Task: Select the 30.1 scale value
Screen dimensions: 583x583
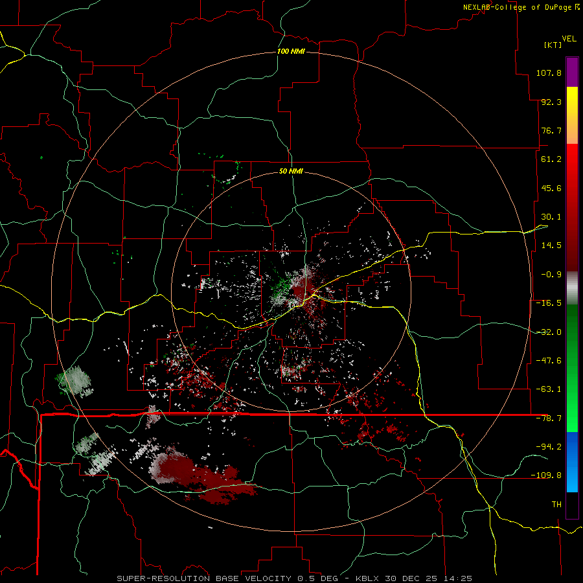Action: click(551, 217)
